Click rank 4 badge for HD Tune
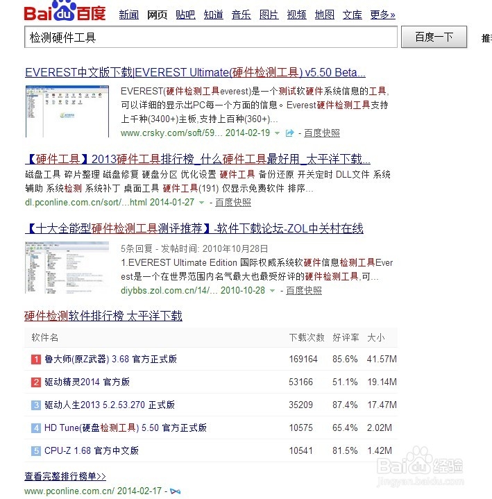Screen dimensions: 492x499 36,428
